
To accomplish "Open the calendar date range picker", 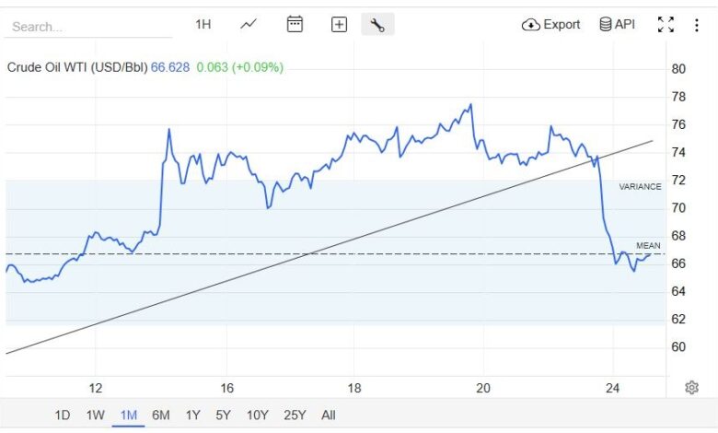I will (x=295, y=25).
